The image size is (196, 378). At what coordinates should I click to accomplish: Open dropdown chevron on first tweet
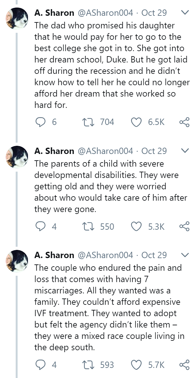pos(185,13)
